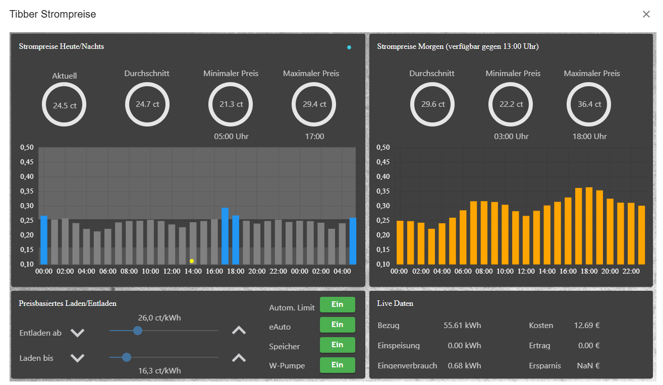Close the Tibber Strompreise dialog

pyautogui.click(x=646, y=14)
